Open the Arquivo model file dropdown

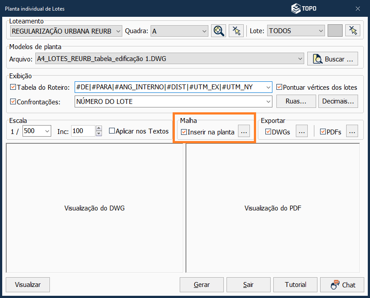coord(300,58)
